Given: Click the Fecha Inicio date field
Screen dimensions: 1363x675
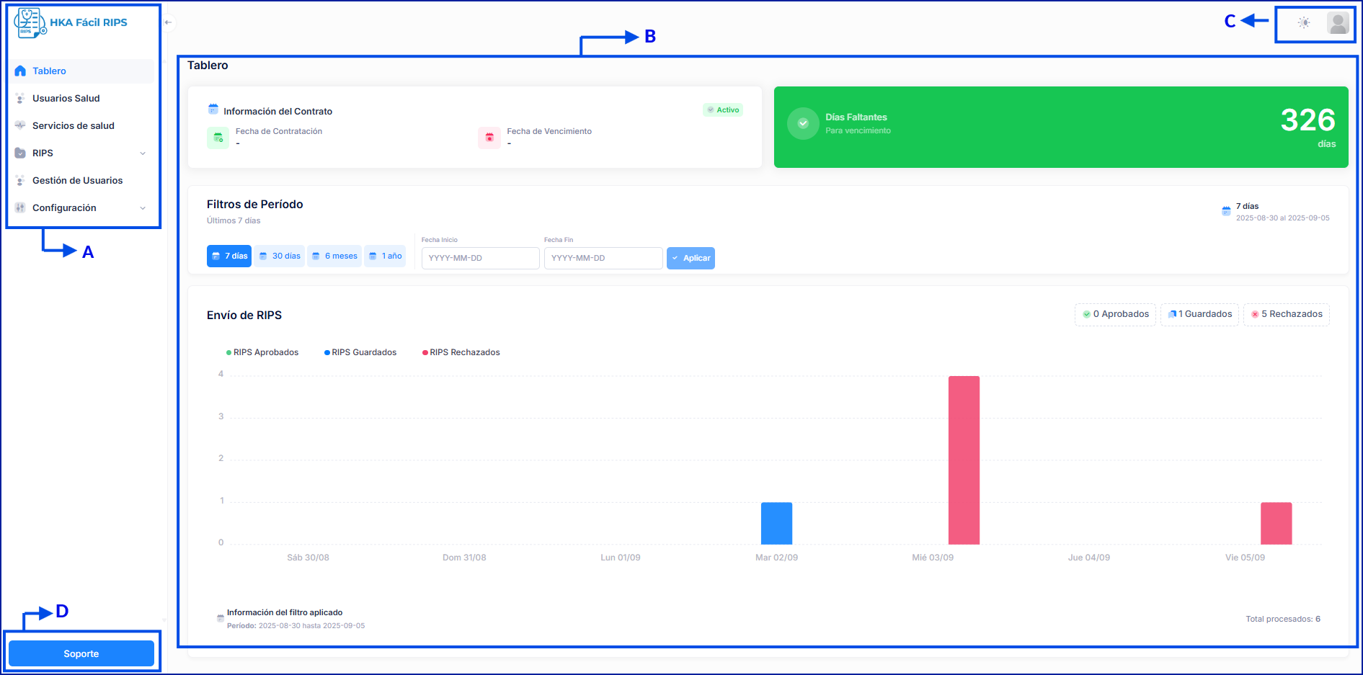Looking at the screenshot, I should (480, 258).
